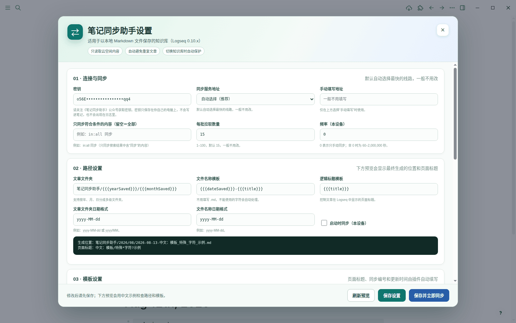Open the help question mark button
The height and width of the screenshot is (323, 516).
coord(501,313)
